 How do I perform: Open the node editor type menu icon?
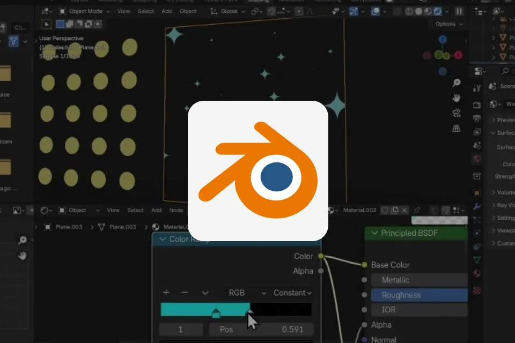coord(46,211)
